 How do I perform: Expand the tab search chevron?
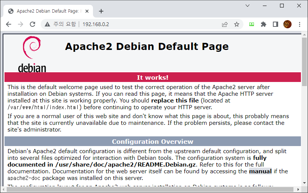coord(248,6)
